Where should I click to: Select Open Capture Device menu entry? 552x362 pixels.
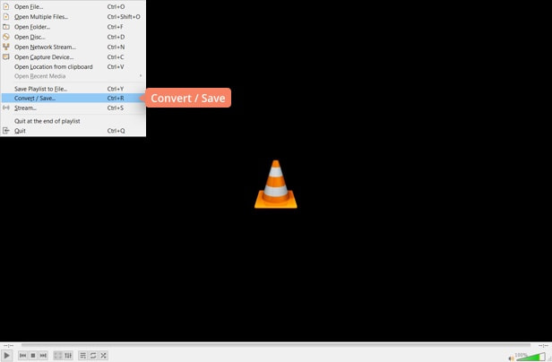(x=73, y=56)
